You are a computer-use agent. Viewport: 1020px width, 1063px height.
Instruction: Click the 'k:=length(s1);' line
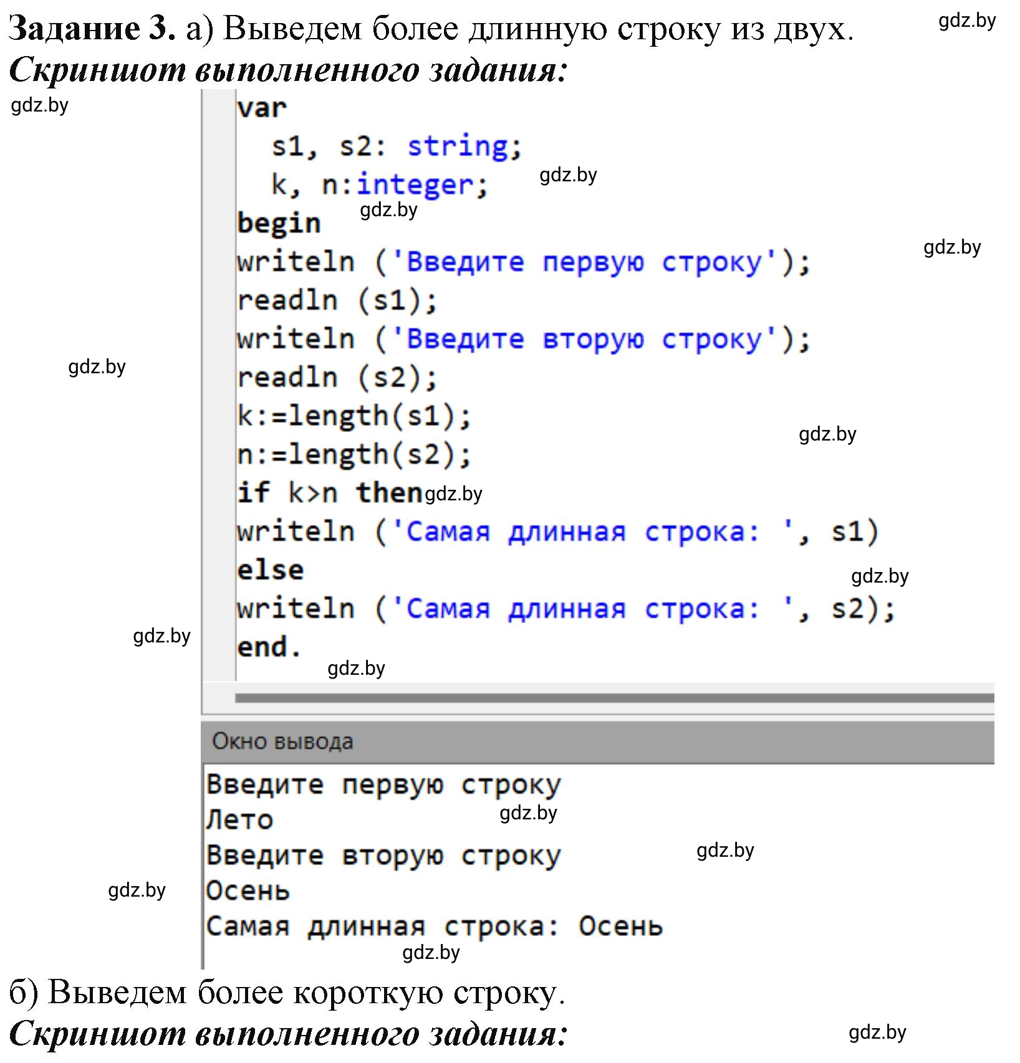click(x=354, y=416)
